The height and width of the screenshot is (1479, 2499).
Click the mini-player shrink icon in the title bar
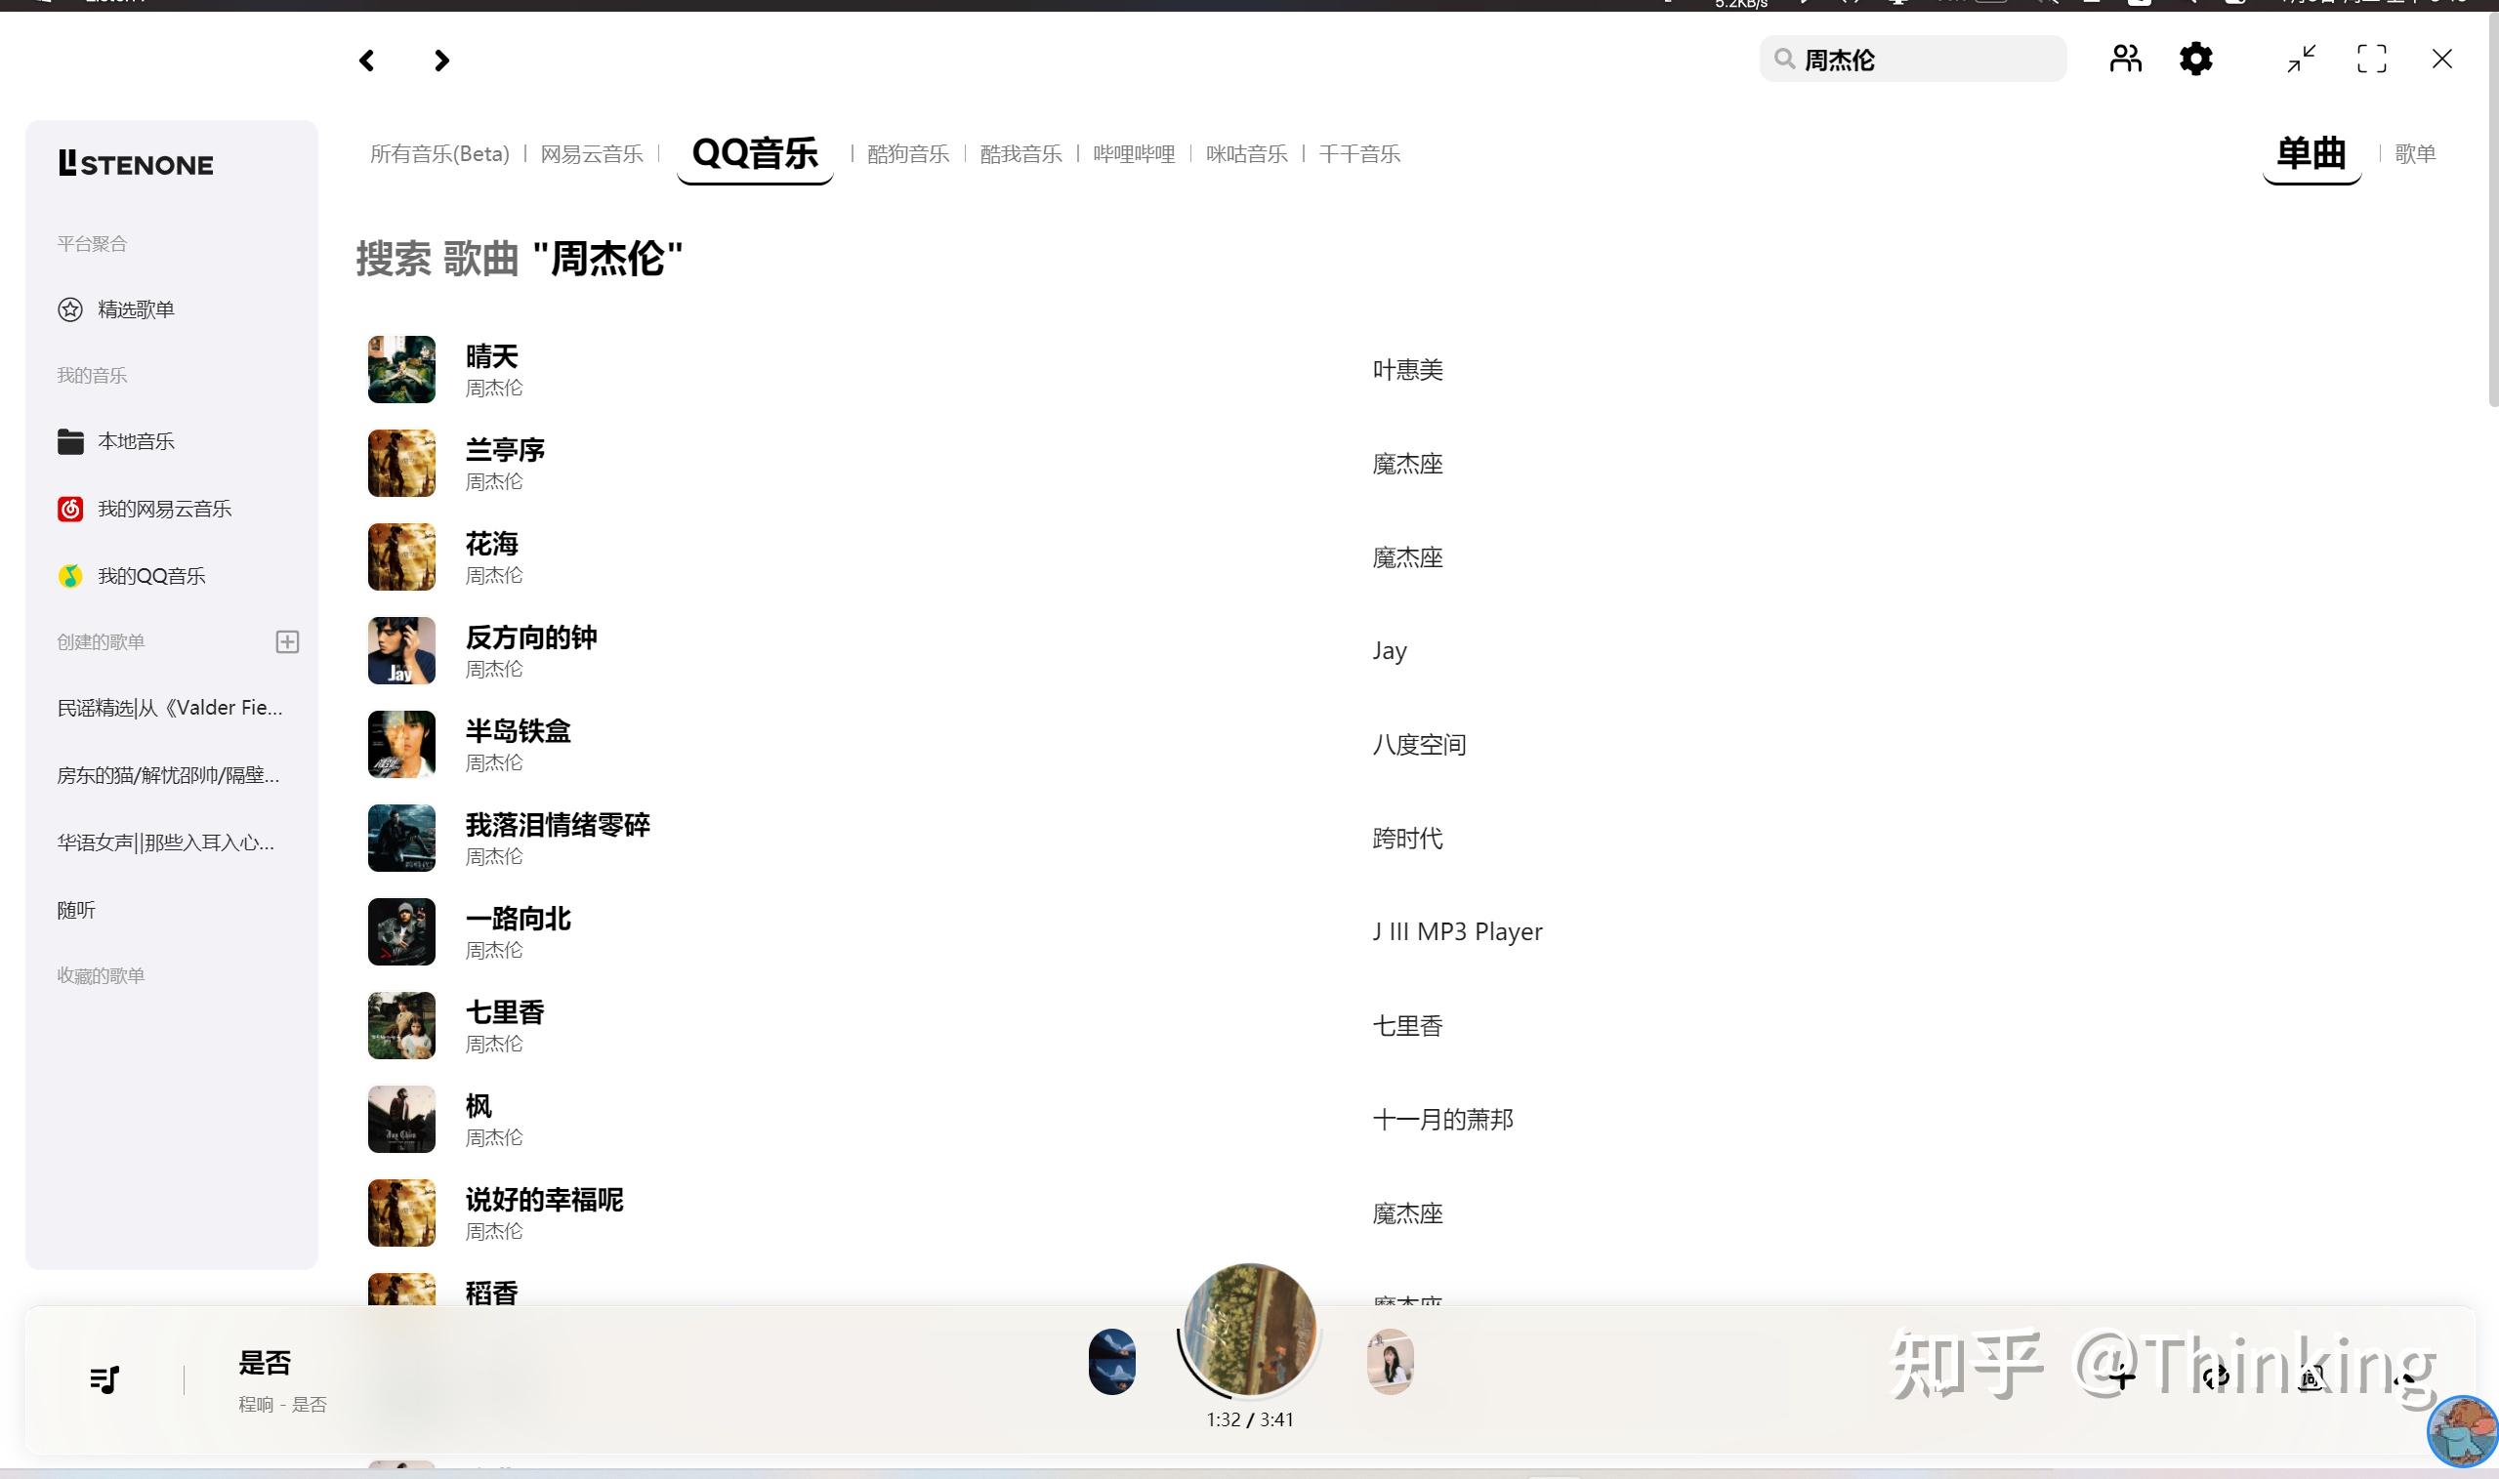click(2301, 59)
